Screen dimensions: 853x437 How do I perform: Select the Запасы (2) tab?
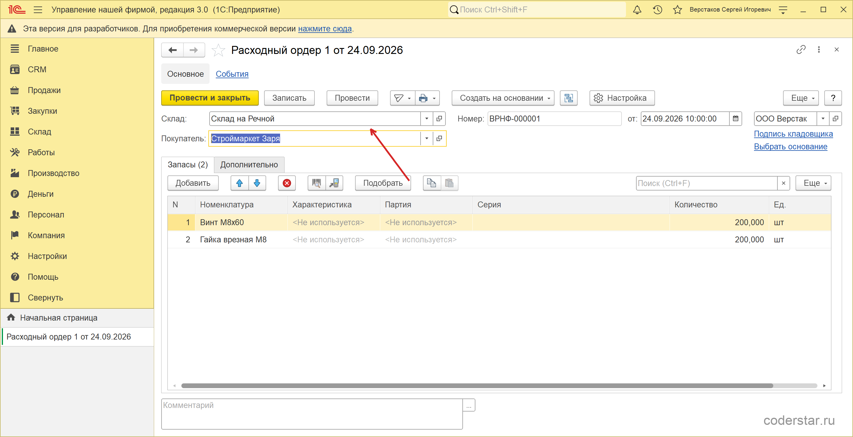[188, 164]
